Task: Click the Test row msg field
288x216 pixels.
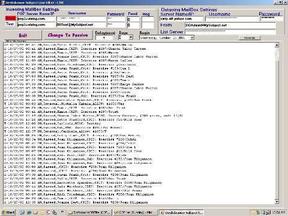Action: coord(148,25)
